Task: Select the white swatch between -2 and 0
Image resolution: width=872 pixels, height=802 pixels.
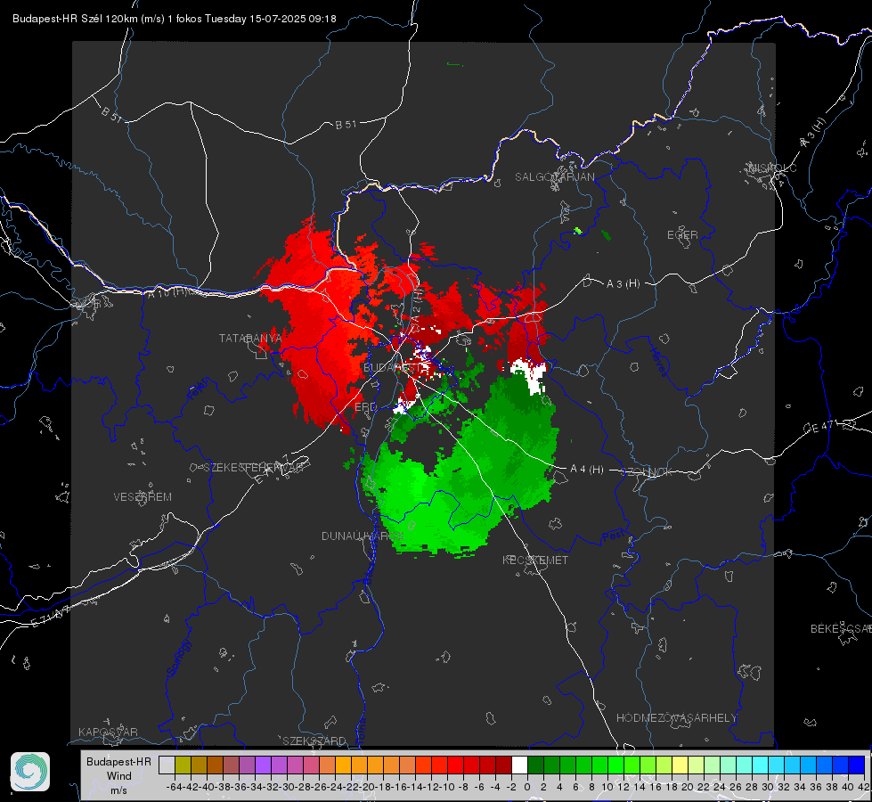Action: (x=519, y=765)
